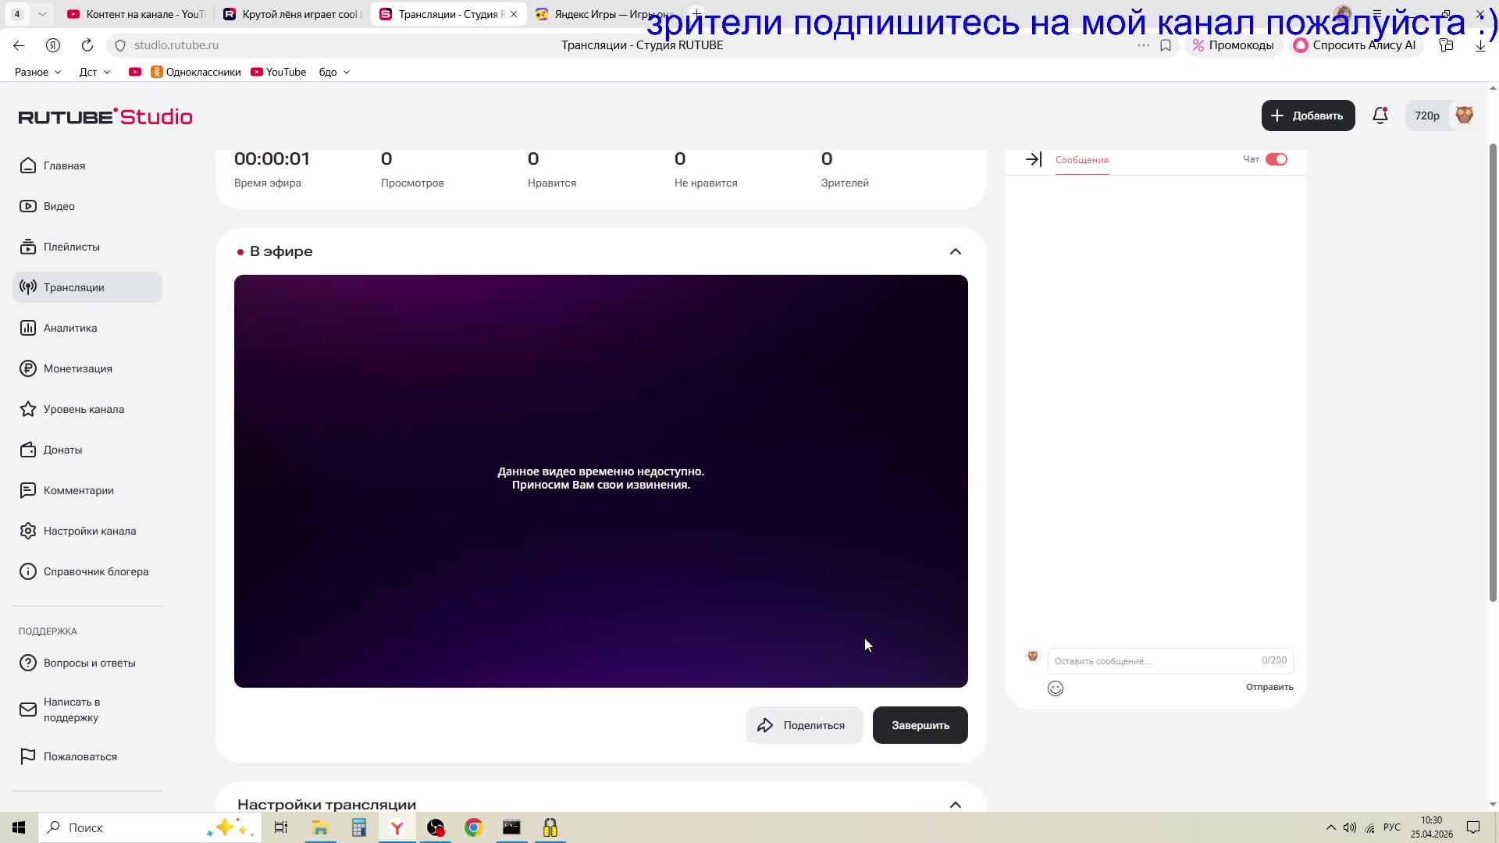The image size is (1499, 843).
Task: Select the Трансляции broadcast icon in sidebar
Action: (28, 287)
